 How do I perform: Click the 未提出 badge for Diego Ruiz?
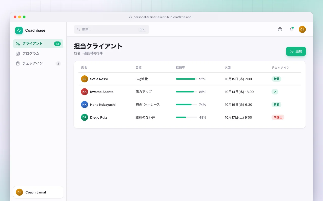tap(278, 117)
